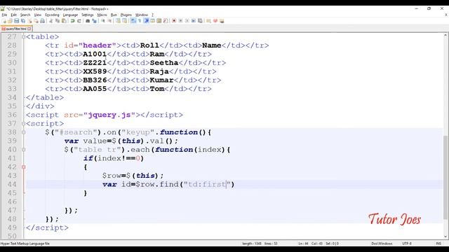Save the file using the toolbar icon
449x252 pixels.
(16, 21)
